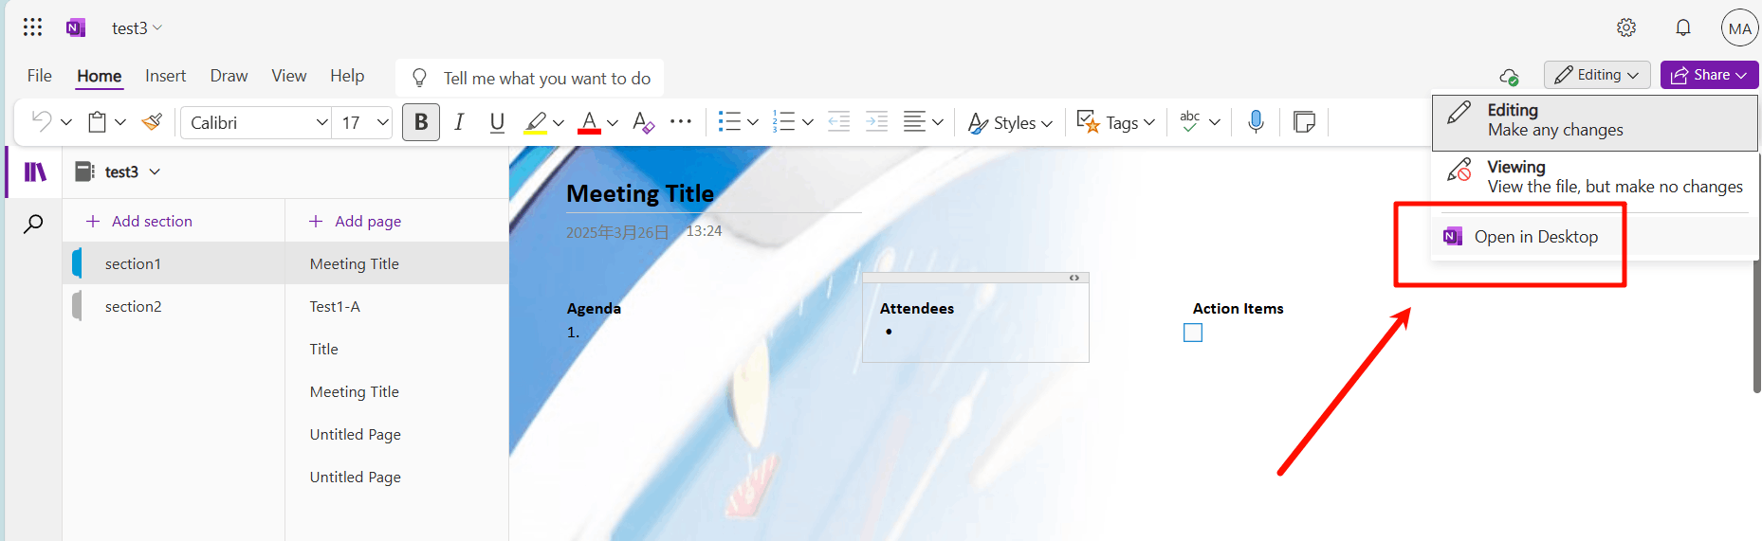
Task: Open notifications bell
Action: [x=1683, y=27]
